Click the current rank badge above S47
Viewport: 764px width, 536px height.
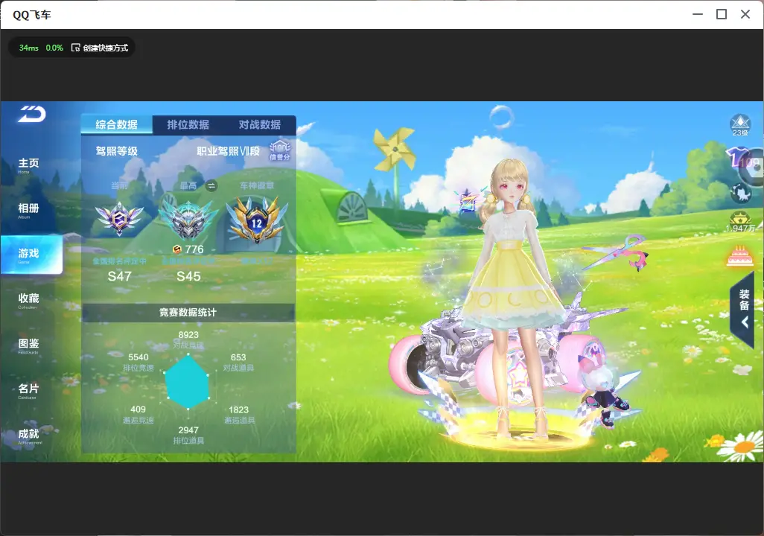(x=119, y=218)
